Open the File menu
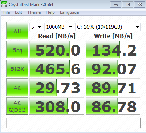The height and width of the screenshot is (133, 146). (7, 12)
